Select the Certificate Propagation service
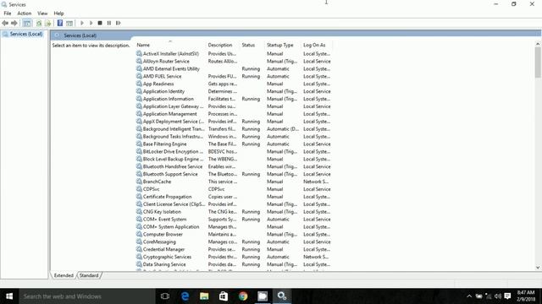The height and width of the screenshot is (304, 542). click(x=234, y=197)
